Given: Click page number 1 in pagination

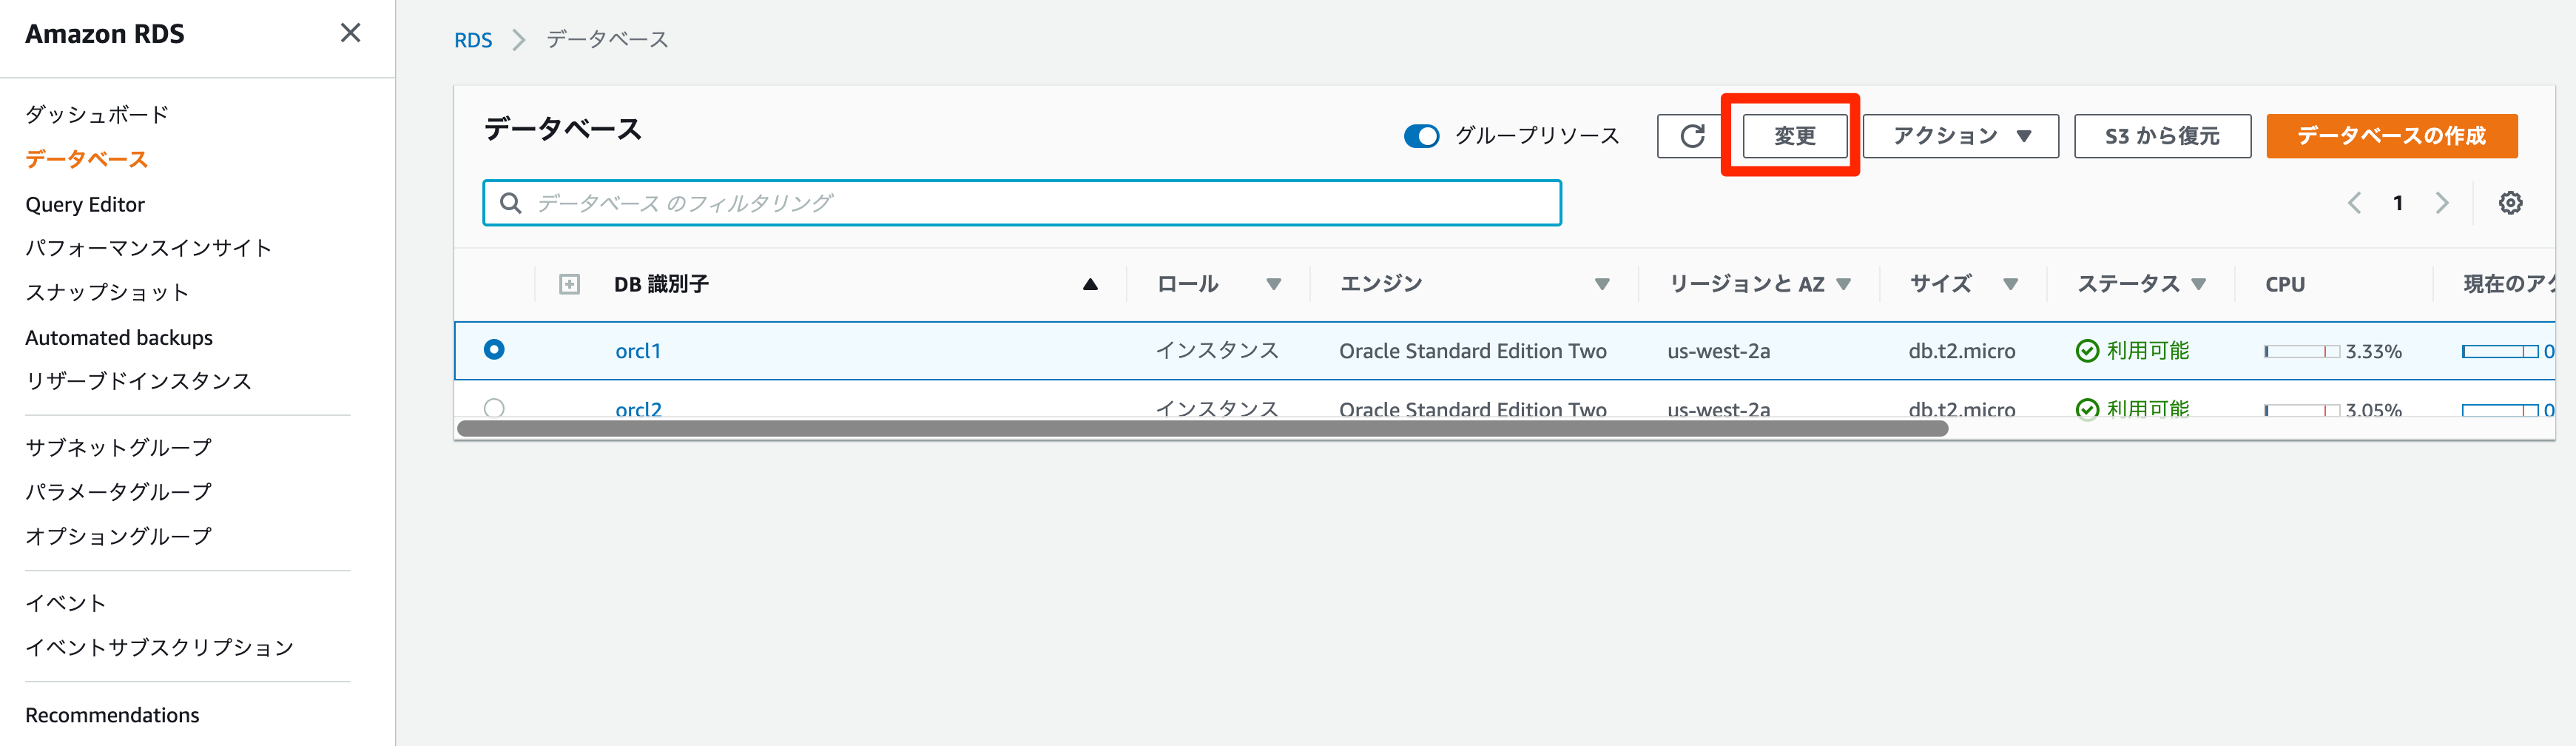Looking at the screenshot, I should point(2397,203).
